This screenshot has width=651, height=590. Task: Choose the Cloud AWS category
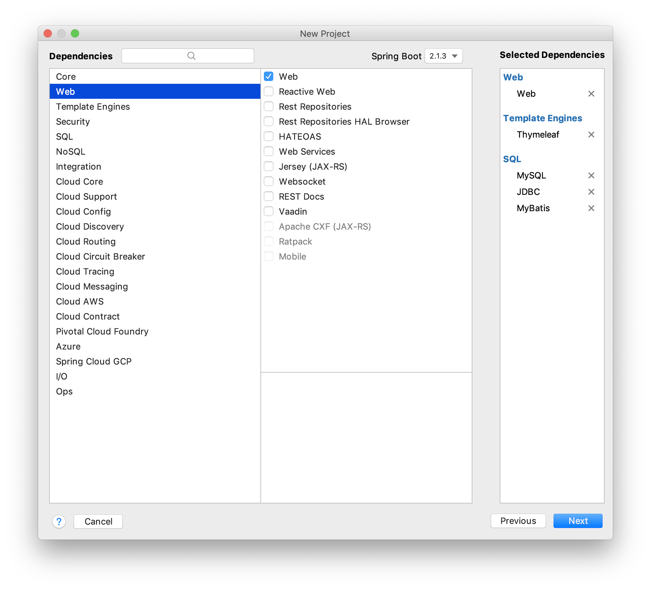pyautogui.click(x=155, y=301)
